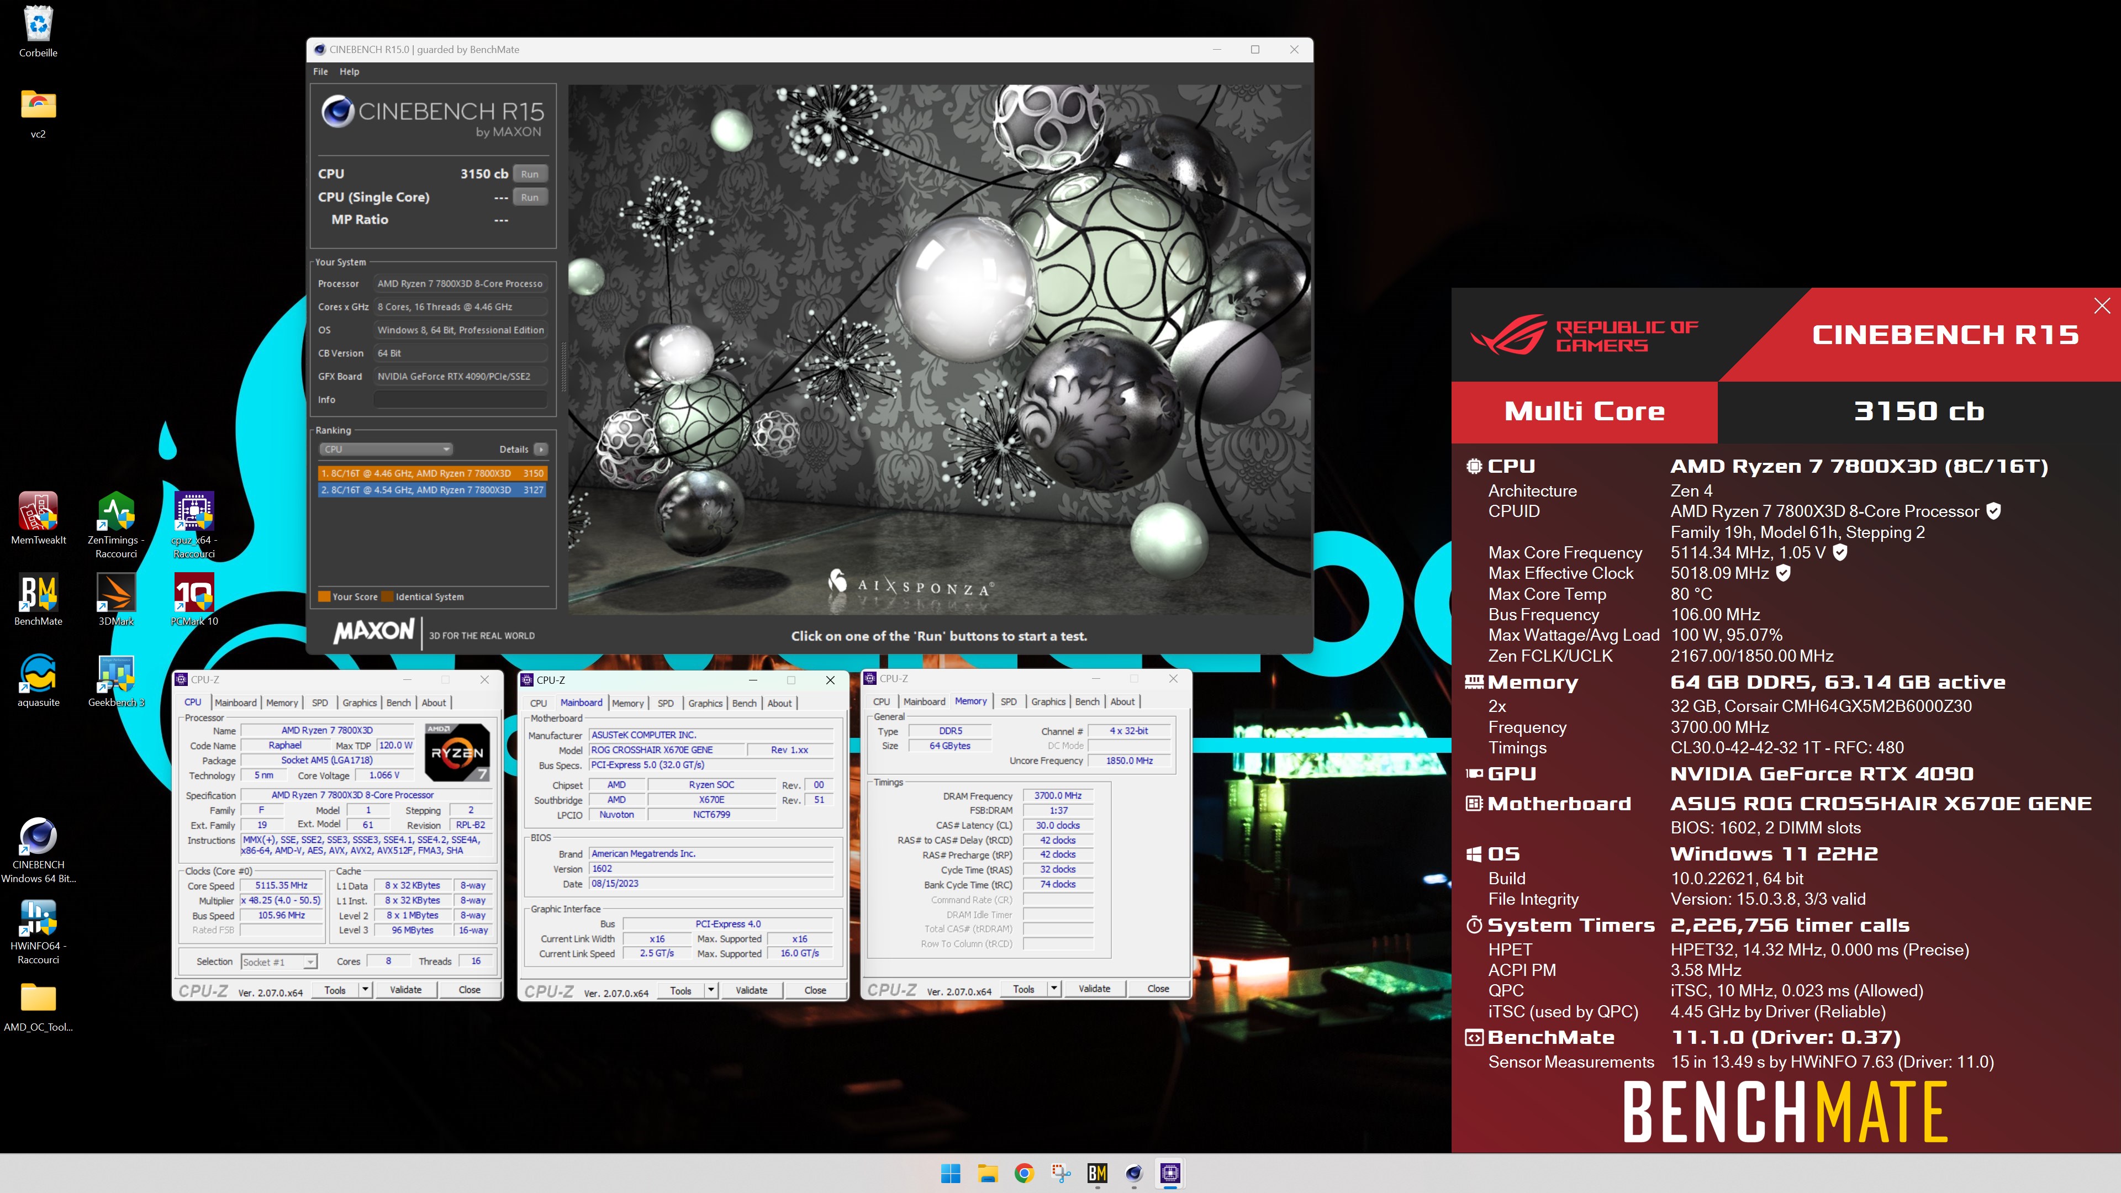
Task: Run the Cinebench CPU multi-core test
Action: click(530, 174)
